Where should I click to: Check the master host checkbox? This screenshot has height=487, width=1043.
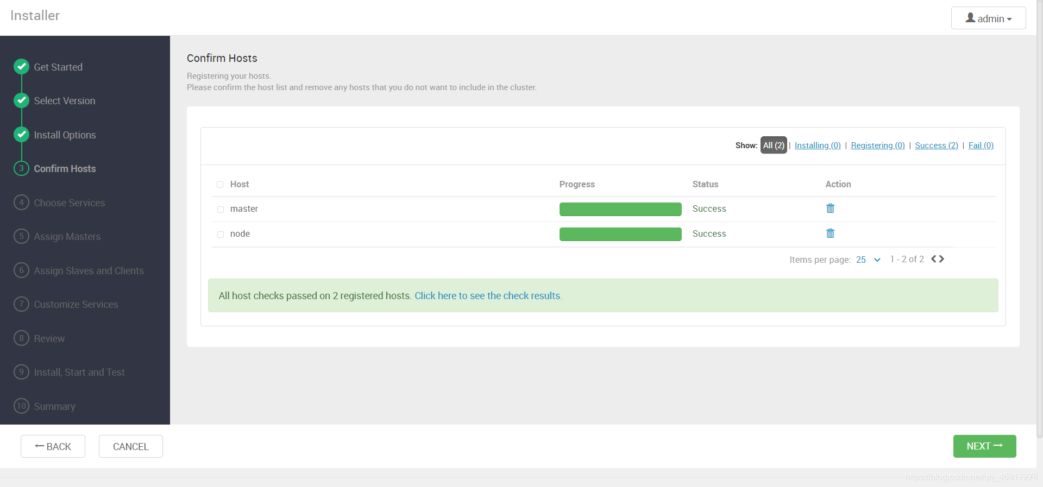tap(220, 210)
